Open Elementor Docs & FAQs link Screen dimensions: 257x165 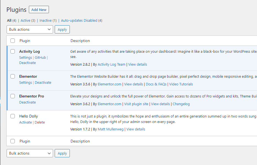(x=156, y=84)
